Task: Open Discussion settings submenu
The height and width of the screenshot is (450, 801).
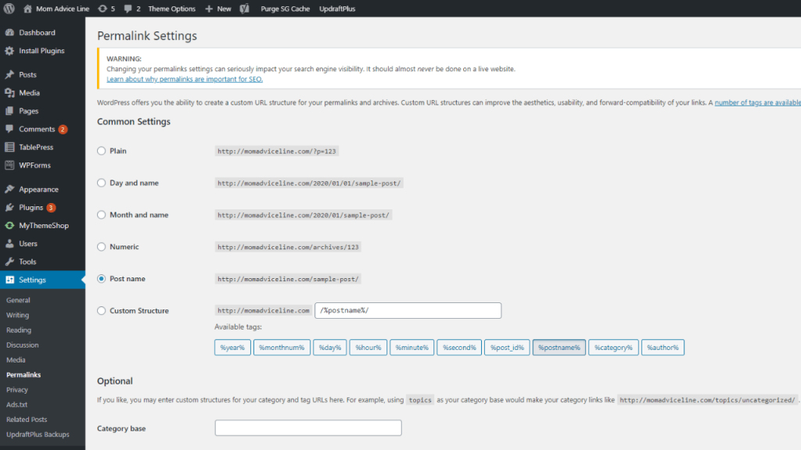Action: (23, 345)
